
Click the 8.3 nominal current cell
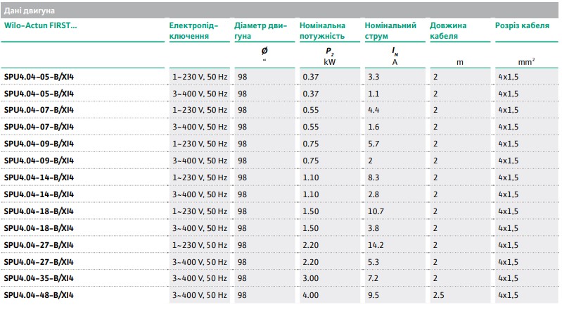tap(373, 177)
